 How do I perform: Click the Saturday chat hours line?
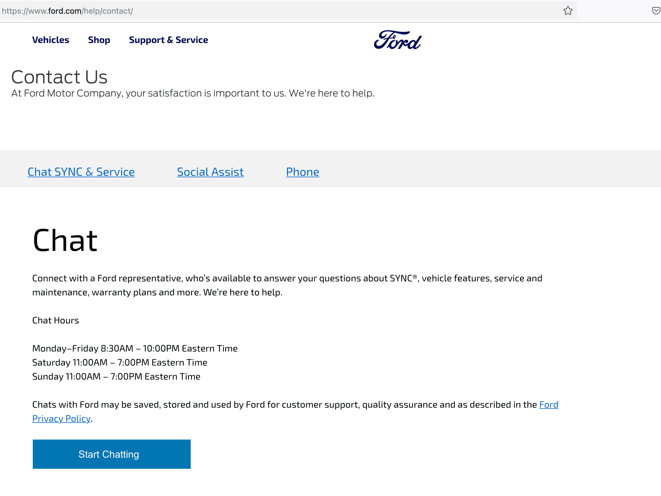click(120, 363)
